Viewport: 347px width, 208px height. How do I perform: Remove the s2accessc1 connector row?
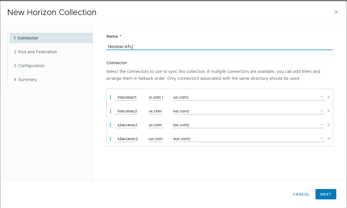pos(328,125)
